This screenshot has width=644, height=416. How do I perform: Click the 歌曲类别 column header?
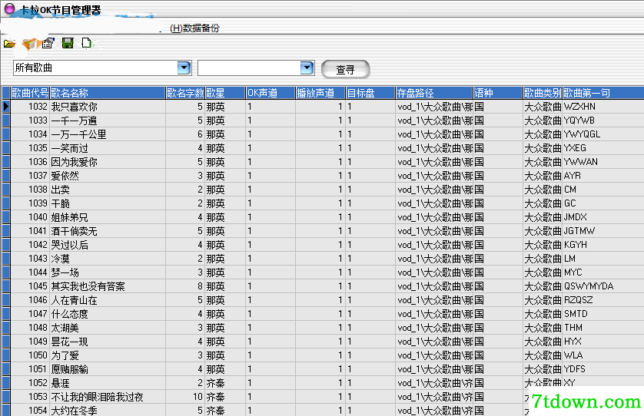pyautogui.click(x=543, y=93)
